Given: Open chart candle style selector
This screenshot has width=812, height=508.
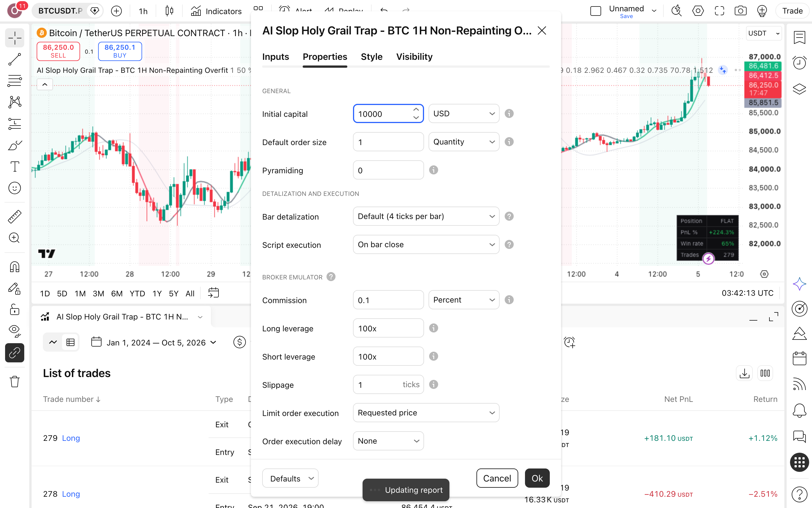Looking at the screenshot, I should (169, 11).
